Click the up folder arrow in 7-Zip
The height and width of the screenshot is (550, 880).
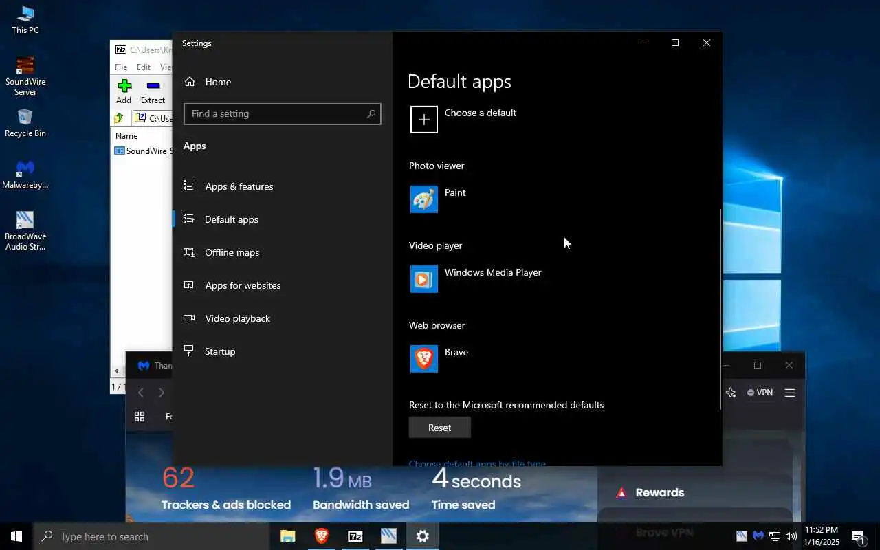point(120,118)
